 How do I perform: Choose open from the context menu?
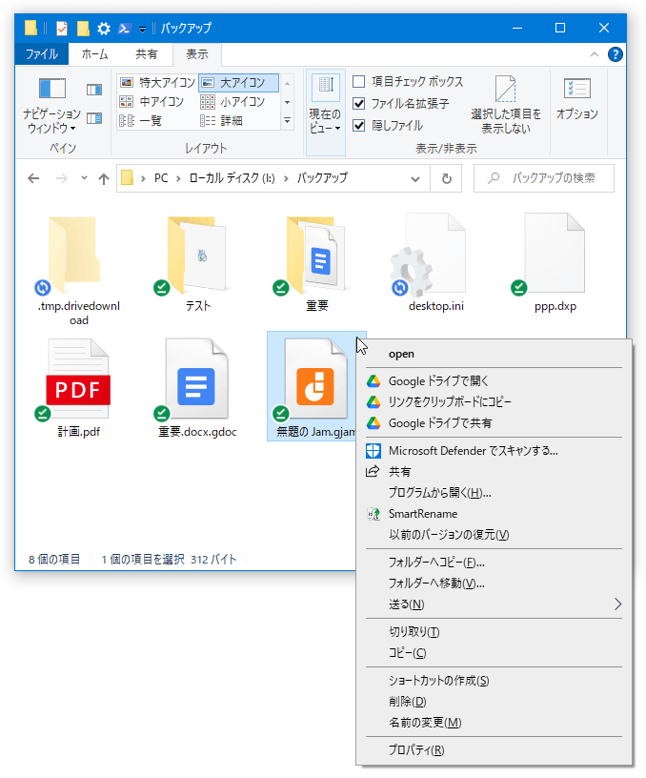[x=494, y=354]
